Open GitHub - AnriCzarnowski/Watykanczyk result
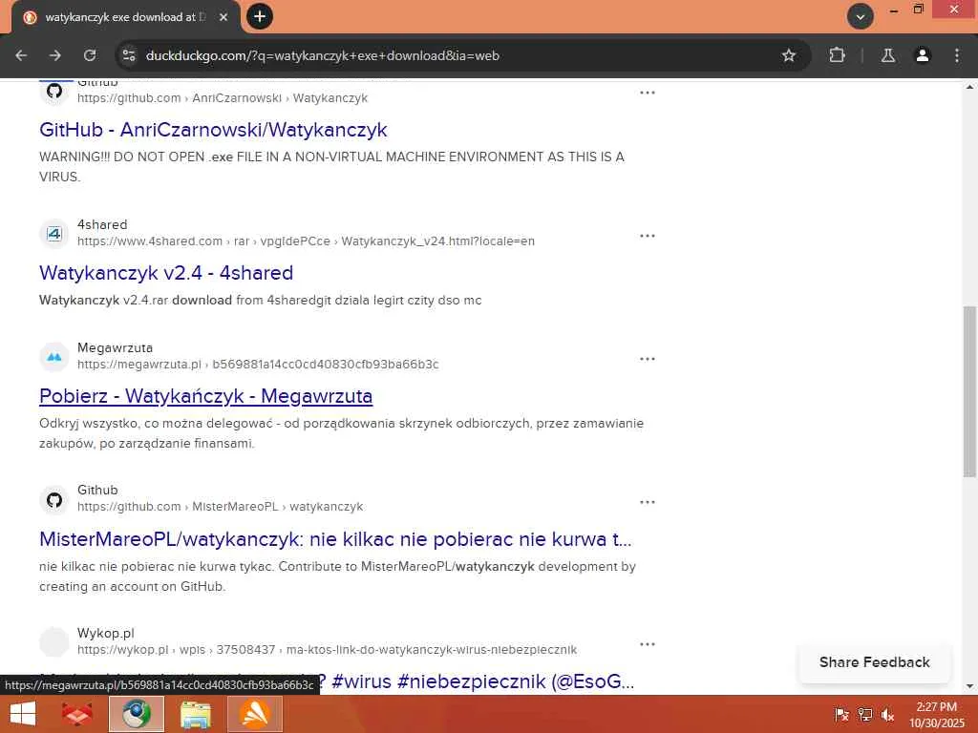 click(213, 130)
